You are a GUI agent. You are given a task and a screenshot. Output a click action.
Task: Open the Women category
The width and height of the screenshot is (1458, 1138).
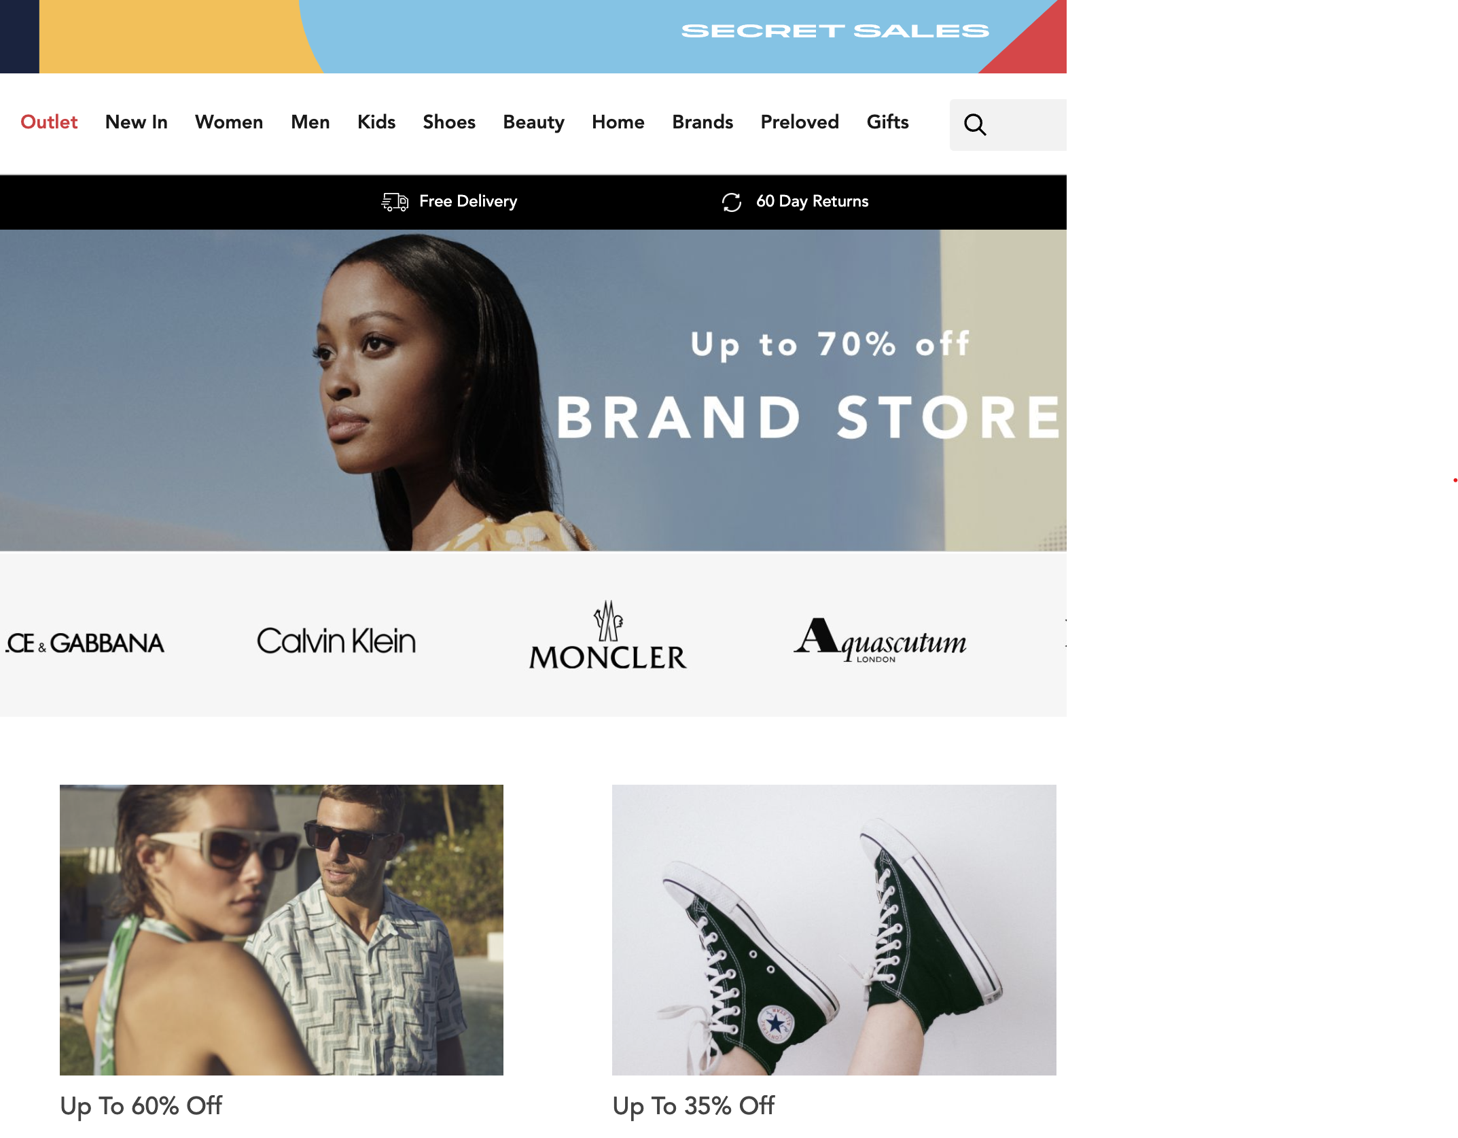tap(229, 122)
